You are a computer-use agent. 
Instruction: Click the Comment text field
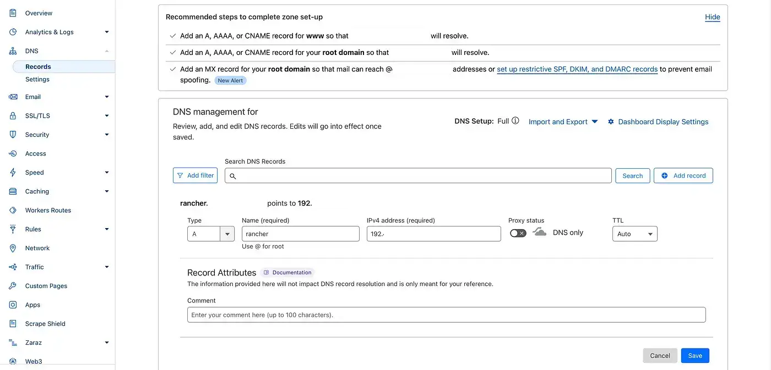[446, 315]
